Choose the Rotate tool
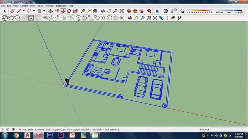248x139 pixels. pos(69,11)
